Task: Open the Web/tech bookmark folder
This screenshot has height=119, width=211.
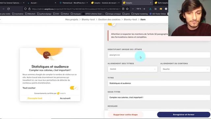Action: click(30, 14)
